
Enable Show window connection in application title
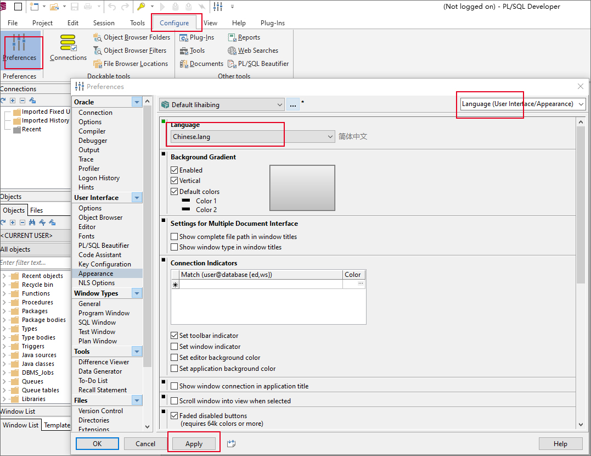(174, 386)
